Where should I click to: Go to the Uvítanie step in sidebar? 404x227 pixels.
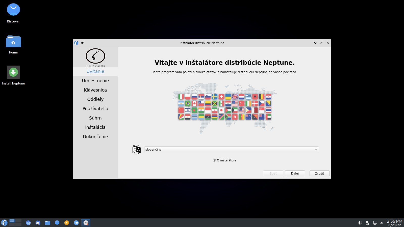(95, 71)
